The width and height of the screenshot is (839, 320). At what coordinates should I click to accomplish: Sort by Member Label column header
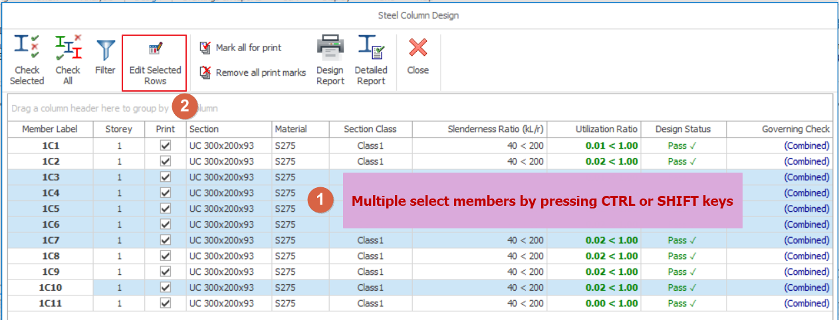51,129
